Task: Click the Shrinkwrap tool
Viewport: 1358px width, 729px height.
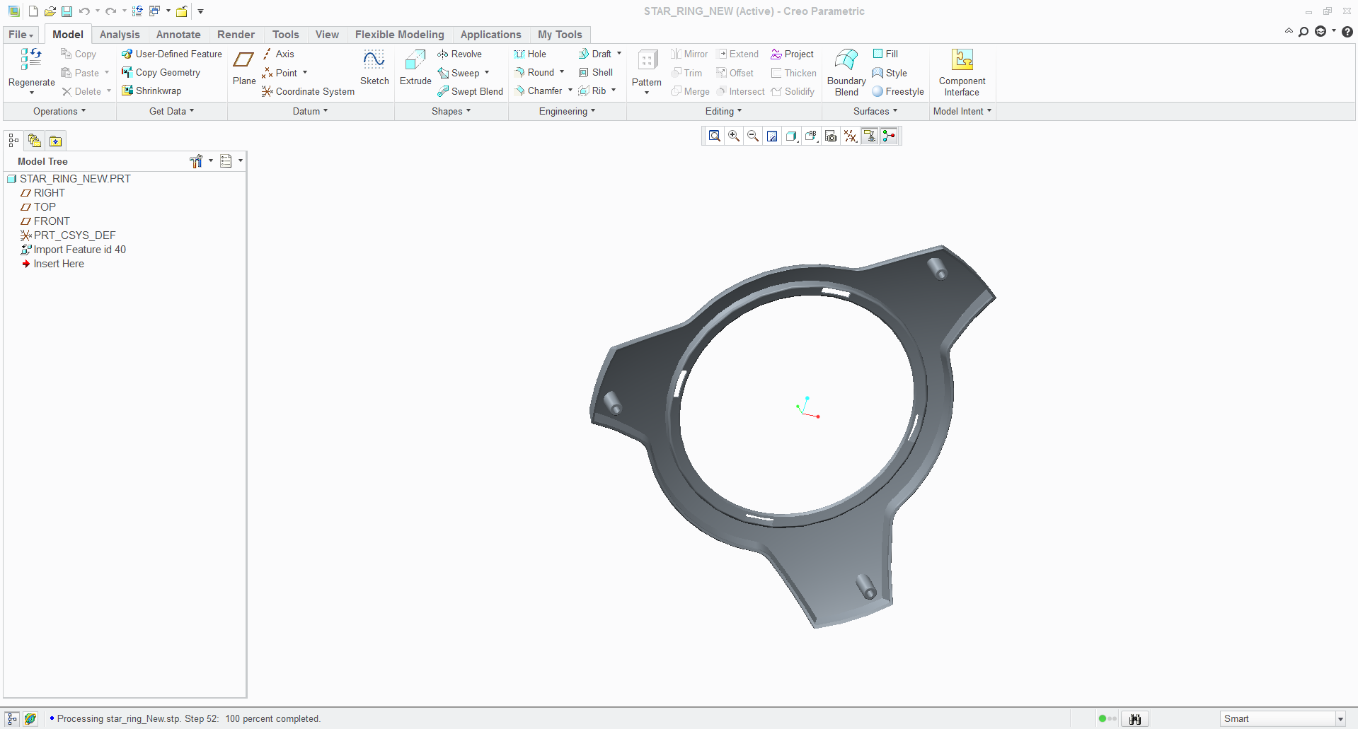Action: (x=151, y=91)
